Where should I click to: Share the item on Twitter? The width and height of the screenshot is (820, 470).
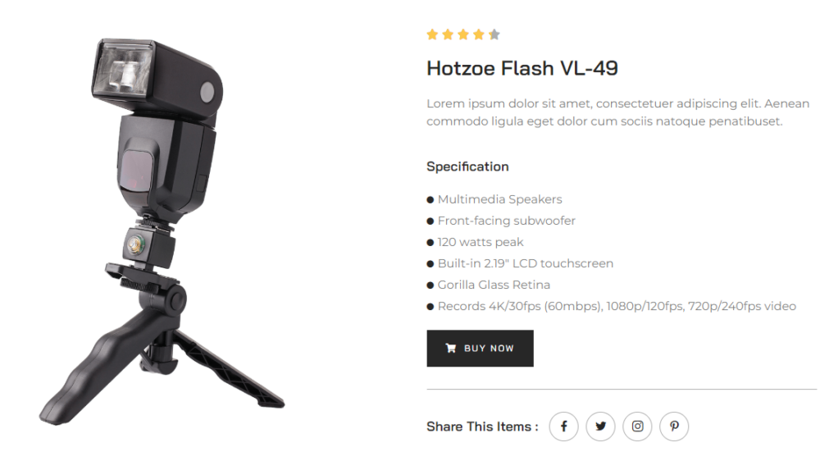point(600,427)
